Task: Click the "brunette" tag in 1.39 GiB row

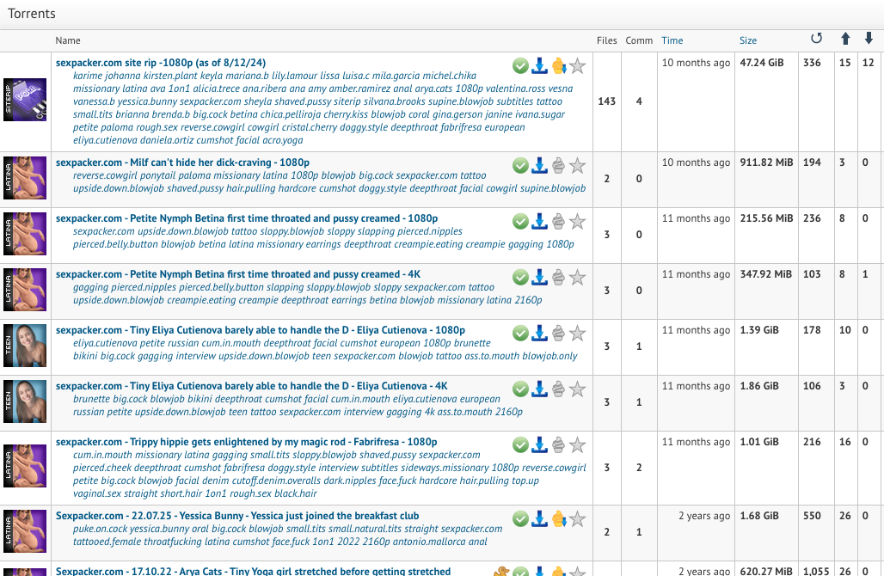Action: [x=472, y=343]
